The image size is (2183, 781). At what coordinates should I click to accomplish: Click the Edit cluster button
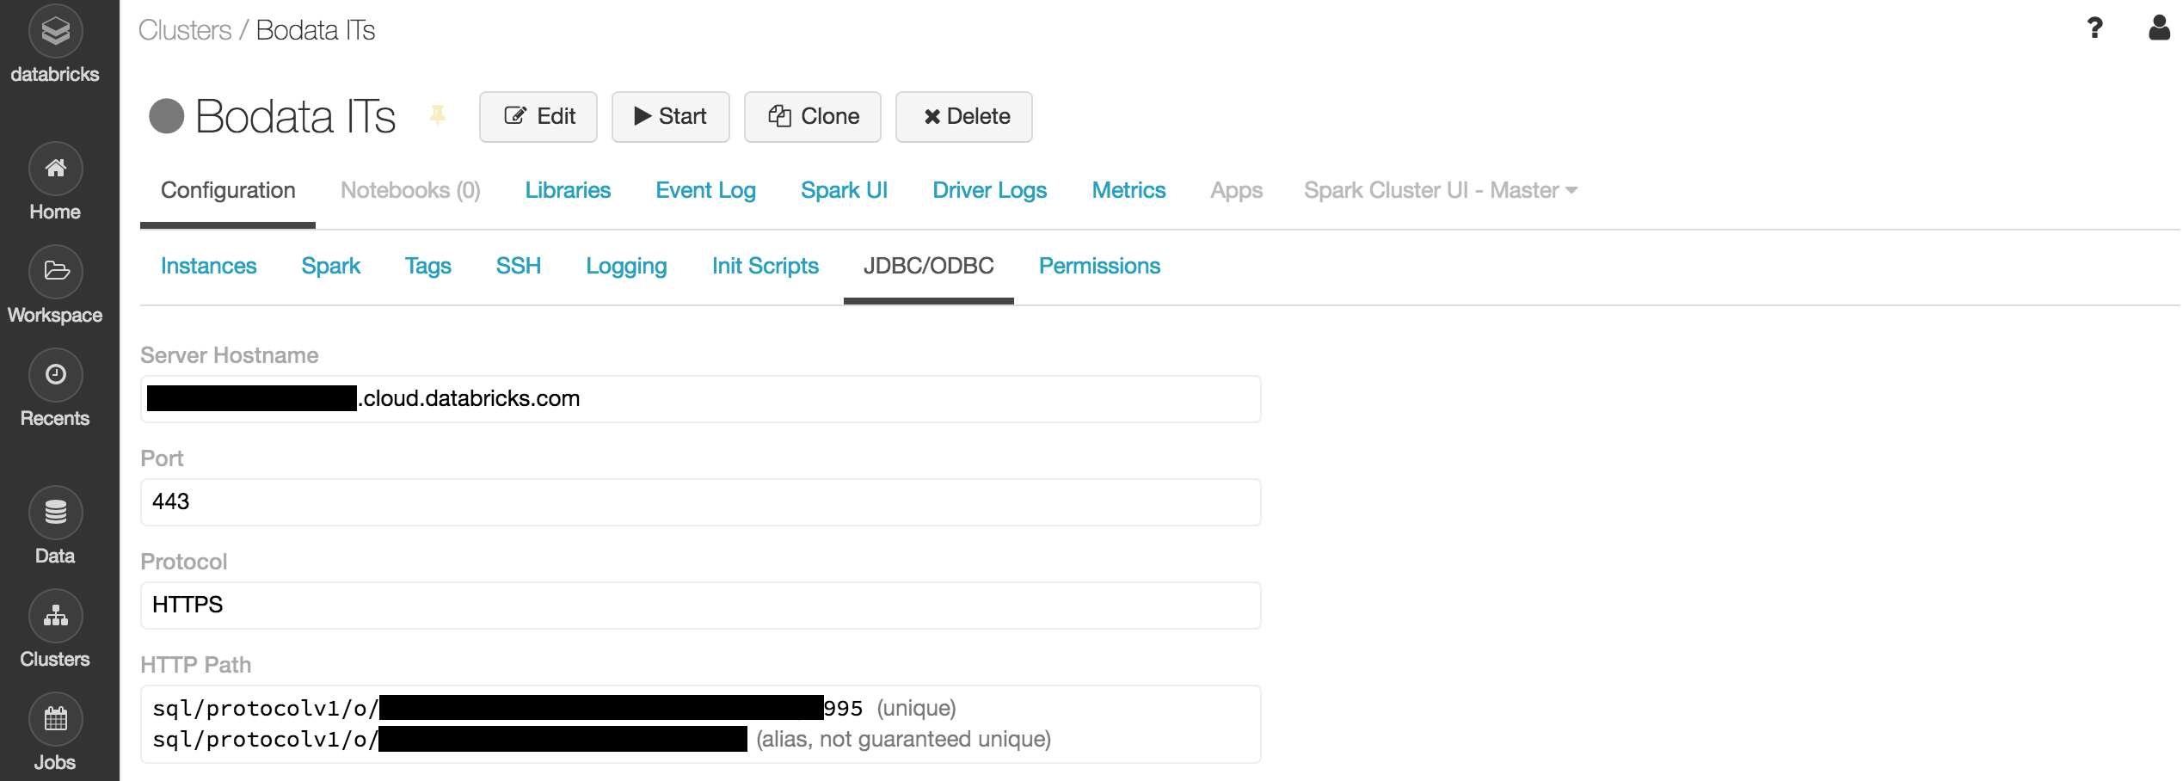pyautogui.click(x=538, y=117)
